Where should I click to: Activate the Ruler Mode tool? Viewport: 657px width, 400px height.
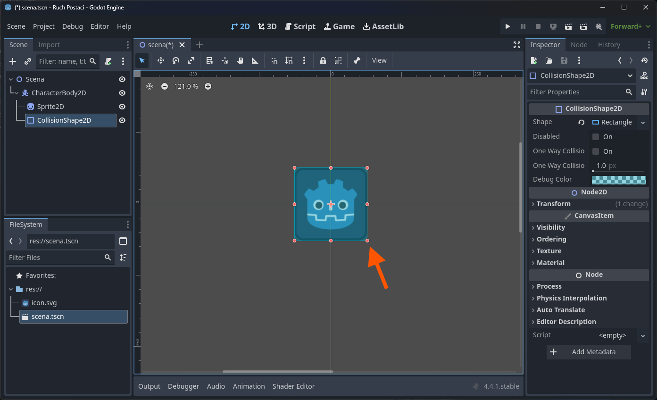tap(255, 60)
